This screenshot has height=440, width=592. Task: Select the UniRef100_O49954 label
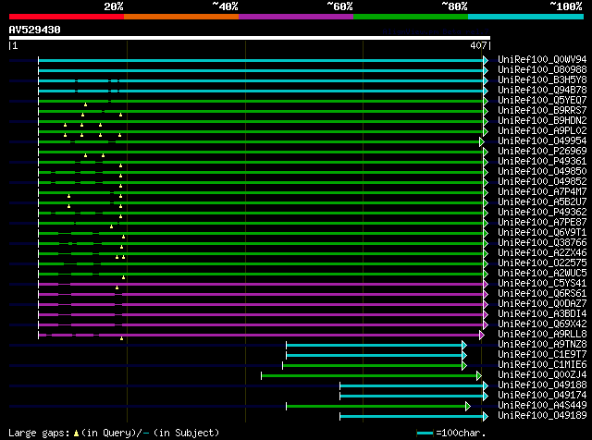point(542,141)
